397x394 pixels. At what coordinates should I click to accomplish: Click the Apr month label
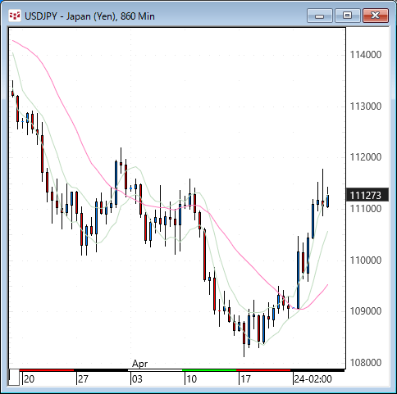pos(139,364)
